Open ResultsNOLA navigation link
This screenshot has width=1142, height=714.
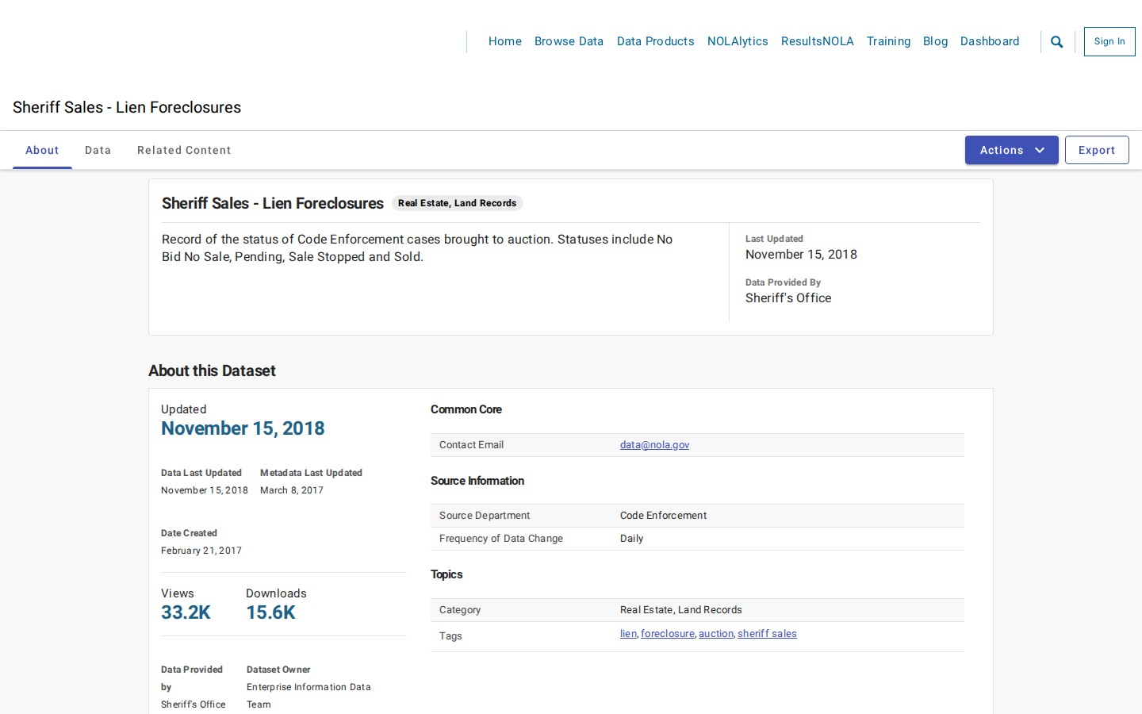(x=817, y=41)
